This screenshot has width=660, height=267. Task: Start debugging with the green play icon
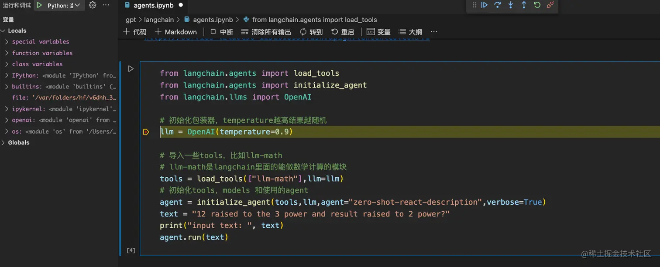click(39, 5)
